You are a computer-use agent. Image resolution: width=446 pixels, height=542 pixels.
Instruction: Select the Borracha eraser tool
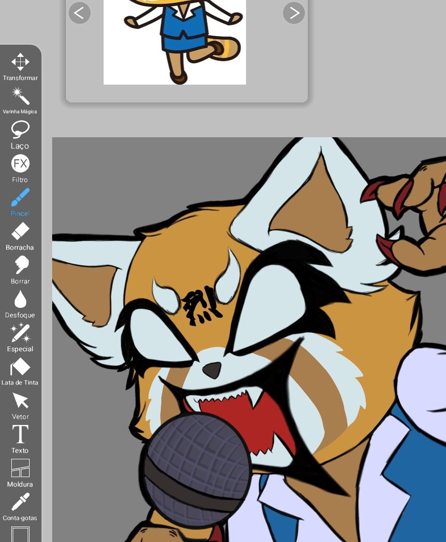point(20,236)
